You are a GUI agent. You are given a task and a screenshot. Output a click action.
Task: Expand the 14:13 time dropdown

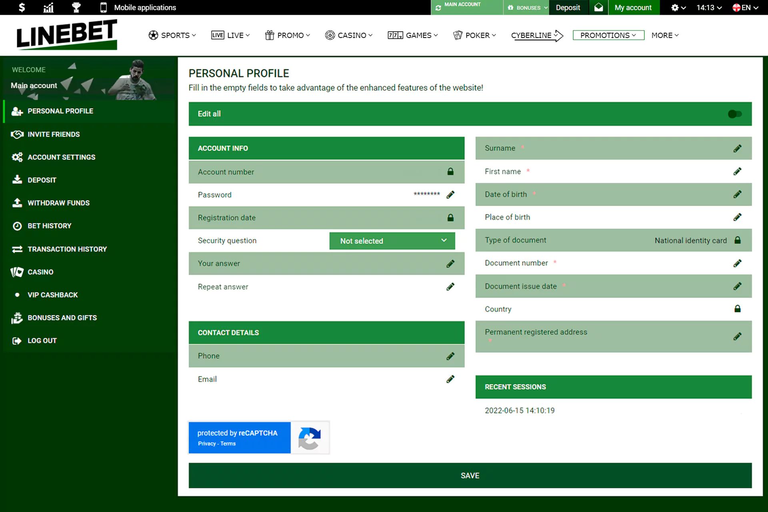(x=709, y=8)
